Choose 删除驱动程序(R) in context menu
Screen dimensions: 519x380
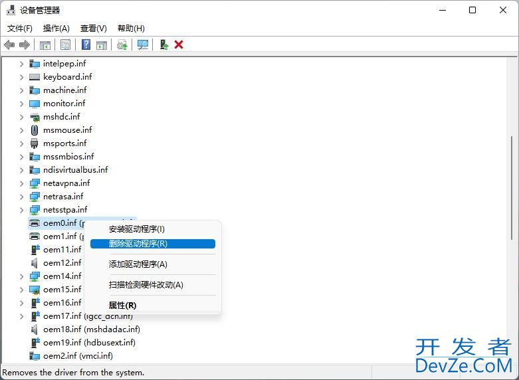tap(153, 244)
